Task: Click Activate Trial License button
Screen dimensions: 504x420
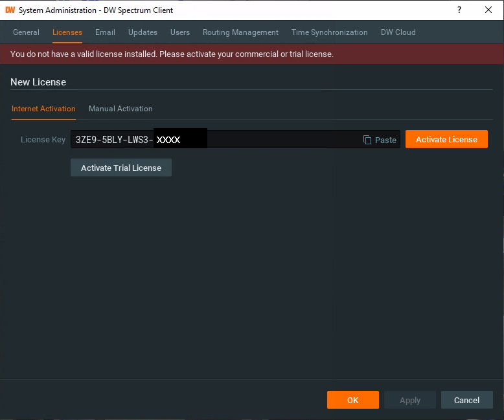Action: (x=121, y=168)
